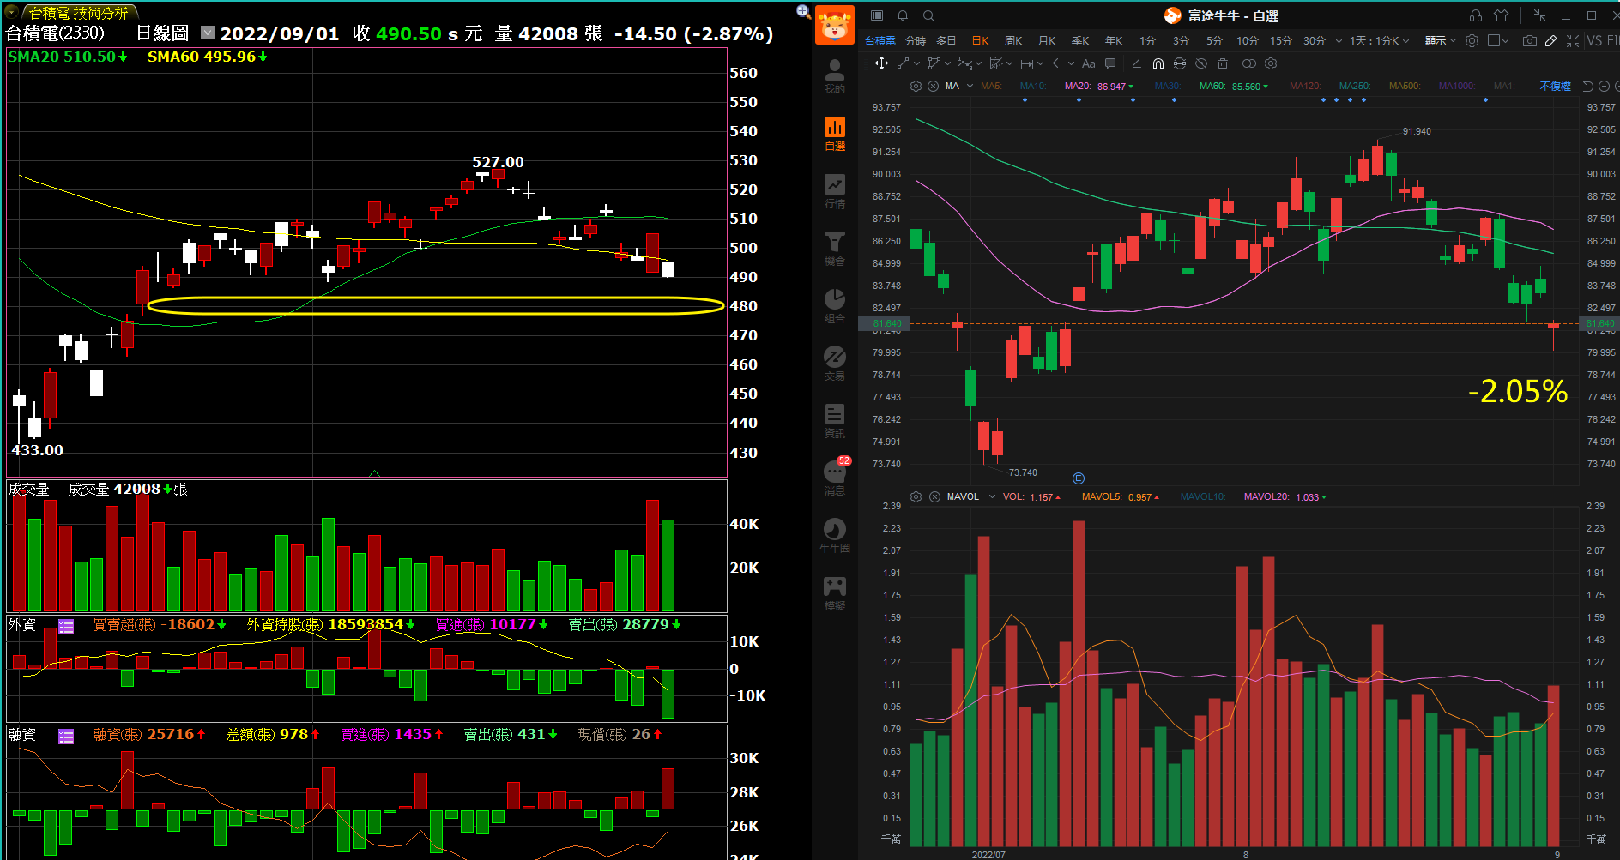Switch to 月K chart tab
Viewport: 1620px width, 860px height.
(x=1047, y=40)
